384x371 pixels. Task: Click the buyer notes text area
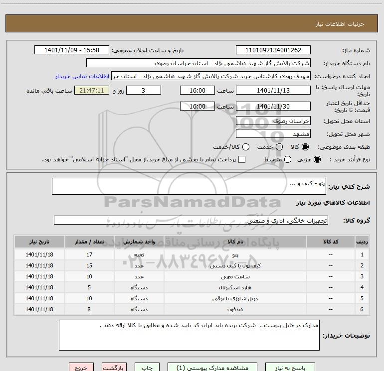pos(189,335)
